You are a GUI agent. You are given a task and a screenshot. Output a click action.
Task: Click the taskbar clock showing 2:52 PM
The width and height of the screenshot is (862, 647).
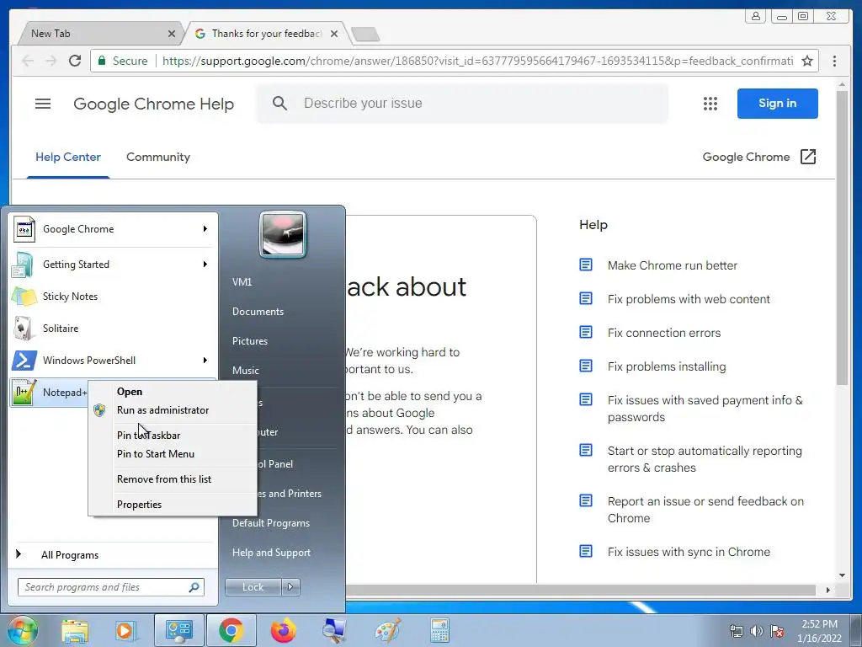pos(819,631)
